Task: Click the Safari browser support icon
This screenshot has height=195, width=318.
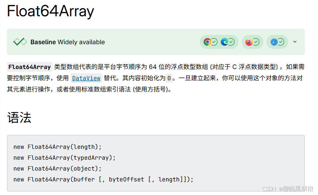Action: (x=274, y=42)
